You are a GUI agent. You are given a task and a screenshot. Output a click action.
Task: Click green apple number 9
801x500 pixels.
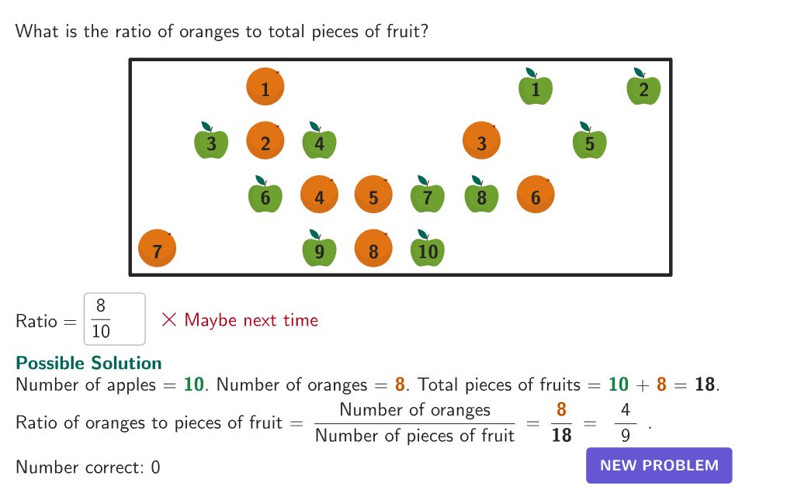[x=319, y=250]
